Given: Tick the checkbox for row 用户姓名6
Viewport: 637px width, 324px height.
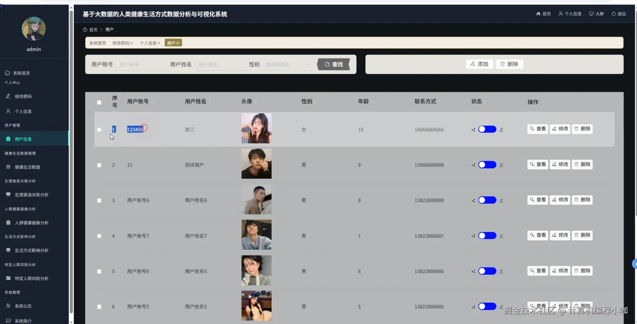Looking at the screenshot, I should click(99, 272).
